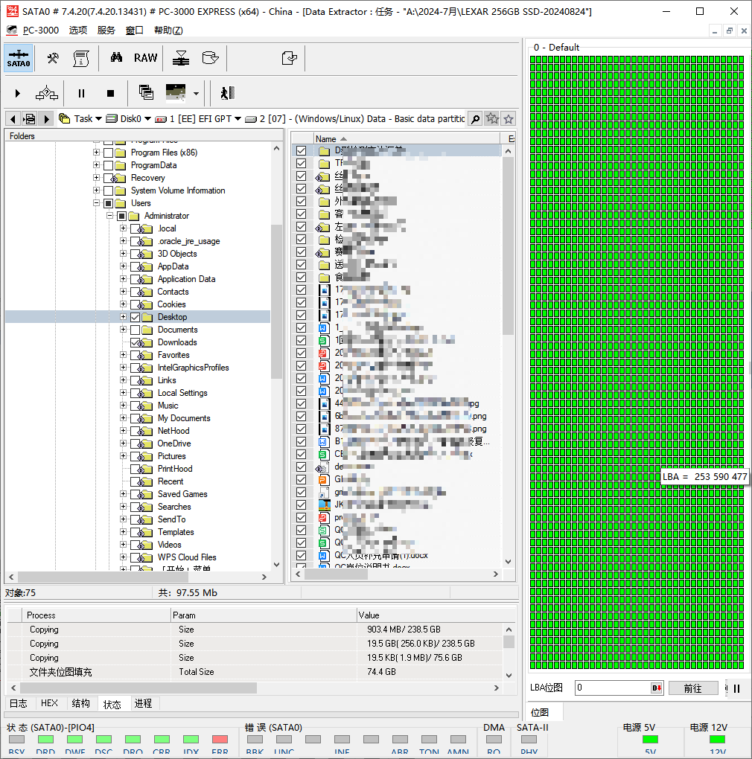Image resolution: width=752 pixels, height=759 pixels.
Task: Click the crossed-out star favorite icon
Action: tap(492, 118)
